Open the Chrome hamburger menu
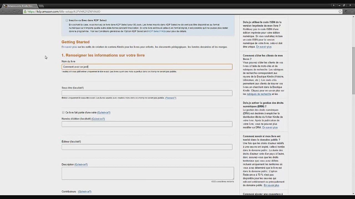The image size is (355, 199). point(352,11)
